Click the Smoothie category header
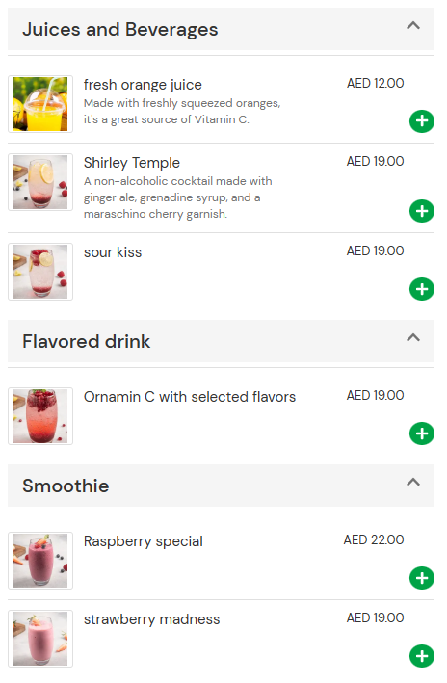Image resolution: width=447 pixels, height=683 pixels. (x=221, y=486)
